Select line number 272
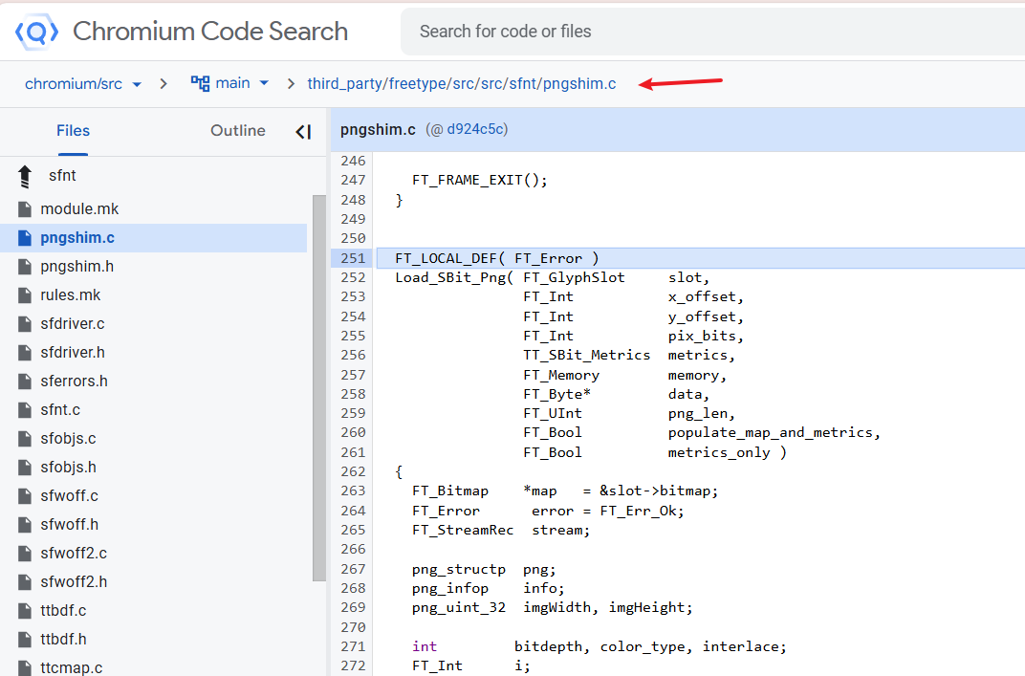The width and height of the screenshot is (1025, 676). (353, 665)
